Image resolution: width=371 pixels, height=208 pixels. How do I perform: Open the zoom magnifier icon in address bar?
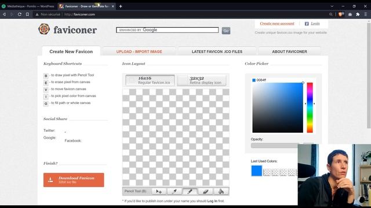(331, 14)
